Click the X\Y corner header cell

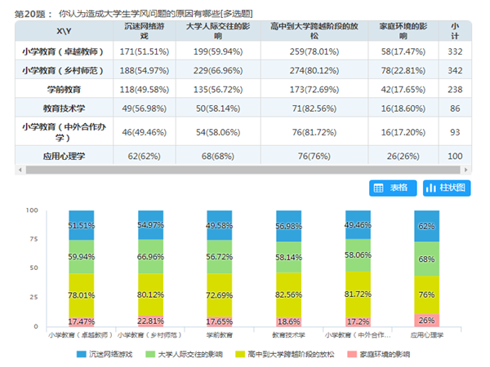click(x=63, y=31)
